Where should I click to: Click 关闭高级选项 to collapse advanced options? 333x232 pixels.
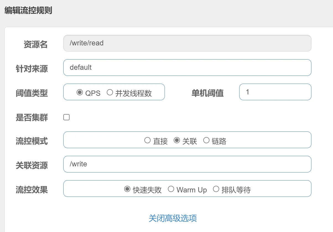pos(173,218)
